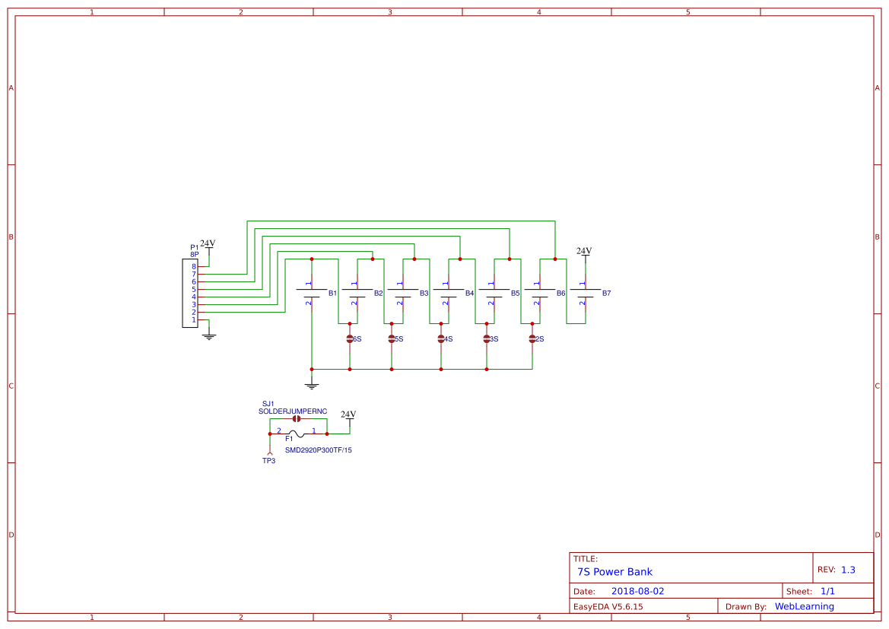The width and height of the screenshot is (889, 629).
Task: Click the 7S Power Bank title text
Action: point(614,571)
